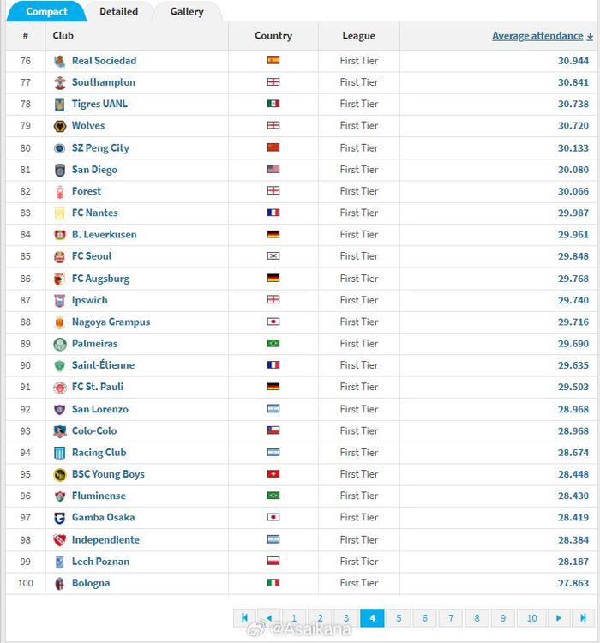The height and width of the screenshot is (643, 600).
Task: Select the Compact tab
Action: [46, 12]
